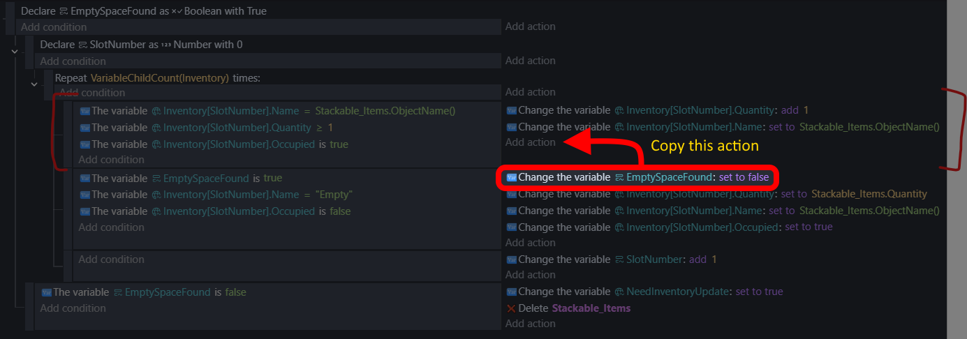Add action below Delete Stackable_Items
Screen dimensions: 967x339
(x=531, y=324)
